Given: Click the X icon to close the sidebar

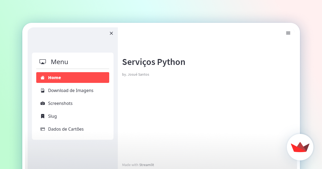Looking at the screenshot, I should (111, 33).
